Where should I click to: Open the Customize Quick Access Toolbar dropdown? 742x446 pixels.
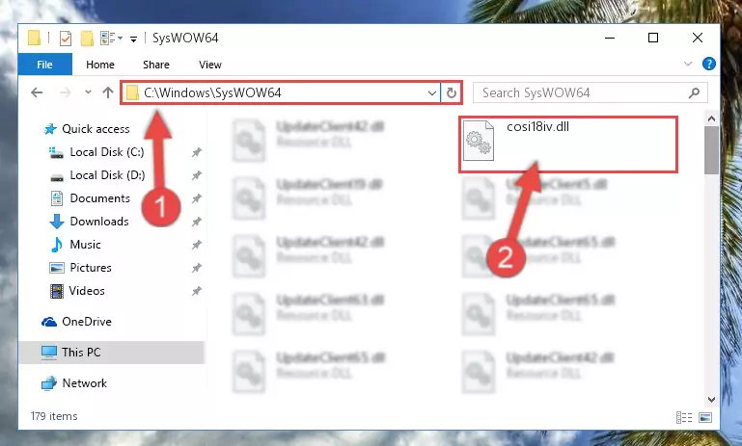[x=134, y=39]
